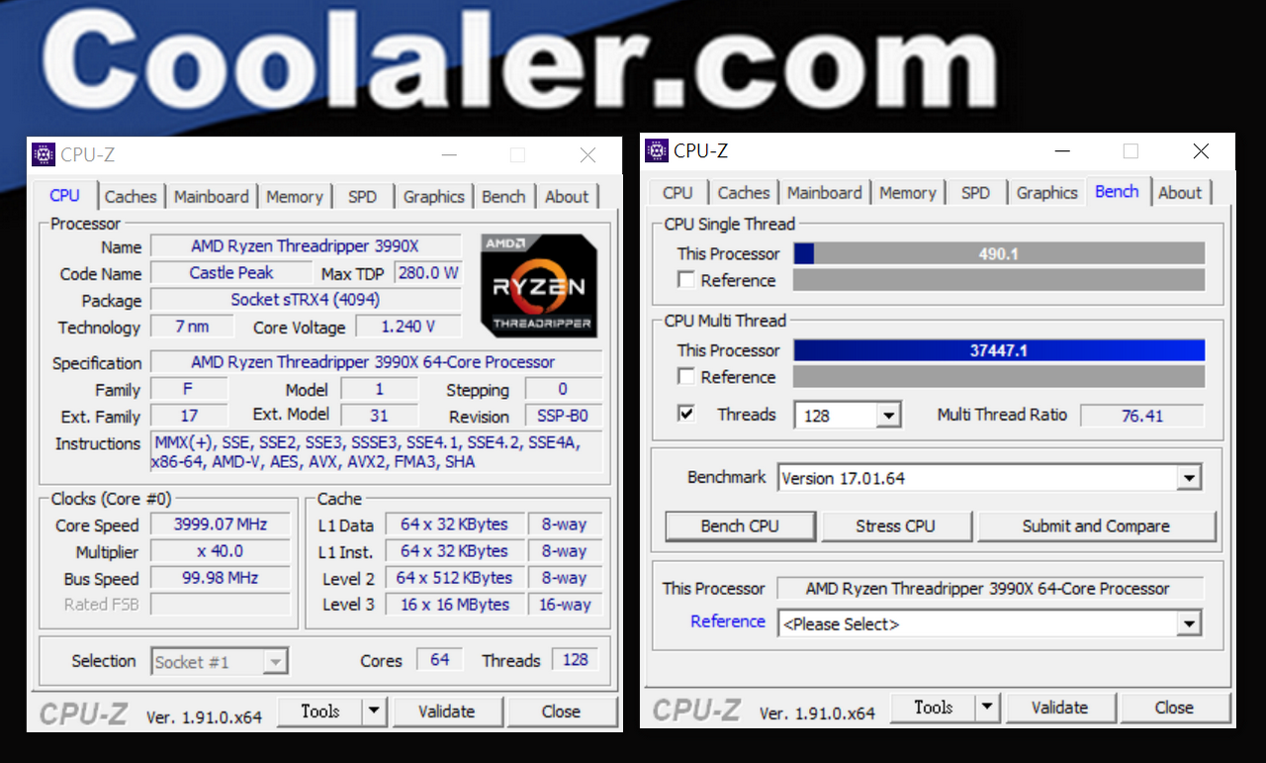Image resolution: width=1266 pixels, height=763 pixels.
Task: Open SPD tab in right window
Action: (975, 193)
